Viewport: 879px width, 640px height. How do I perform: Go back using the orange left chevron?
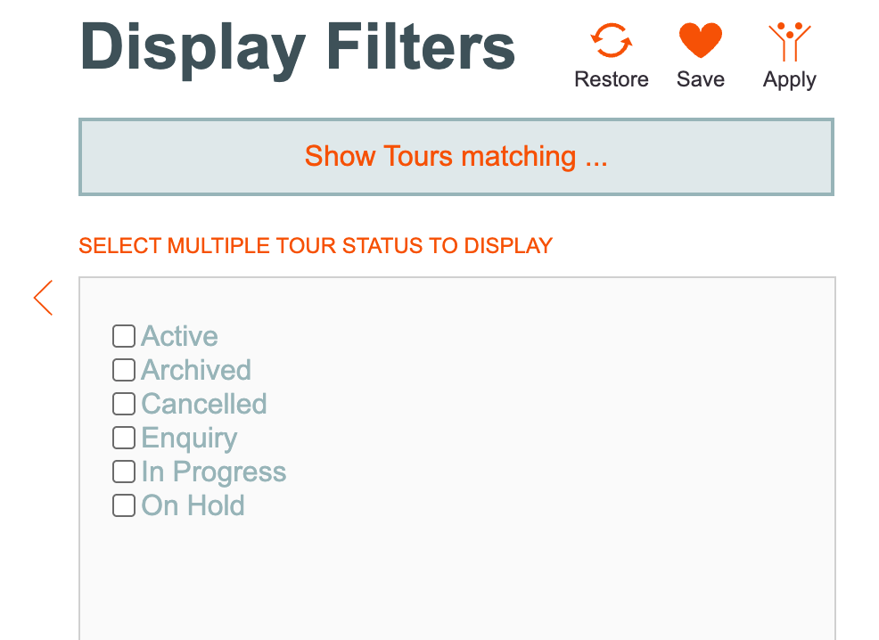coord(43,298)
